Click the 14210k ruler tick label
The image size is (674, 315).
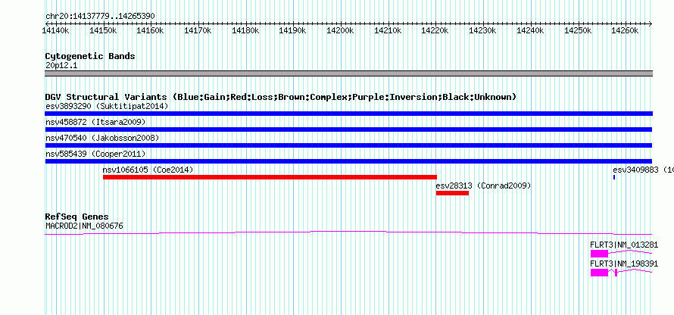pos(388,30)
